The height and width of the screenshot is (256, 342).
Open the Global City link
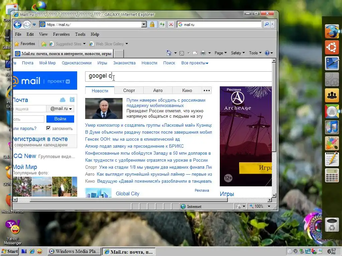pos(127,194)
